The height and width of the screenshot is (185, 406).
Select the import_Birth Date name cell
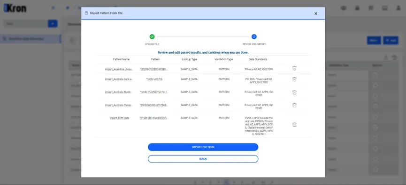pos(119,118)
